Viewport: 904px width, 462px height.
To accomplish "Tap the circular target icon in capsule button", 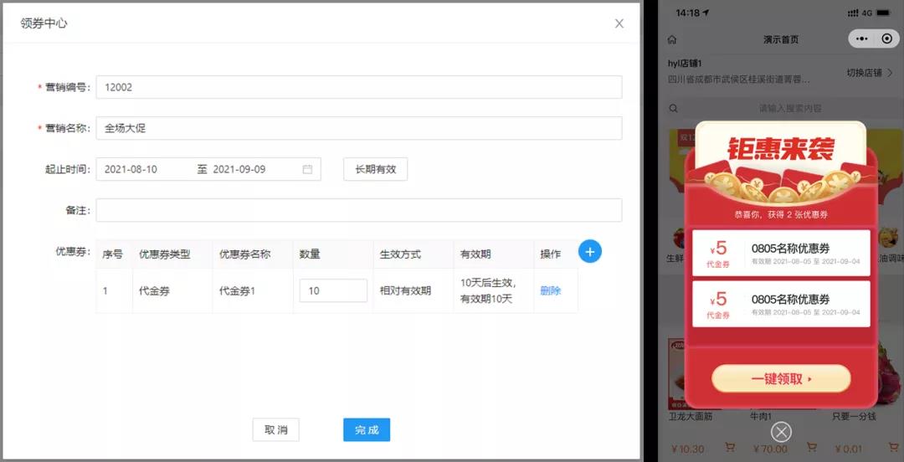I will click(886, 39).
